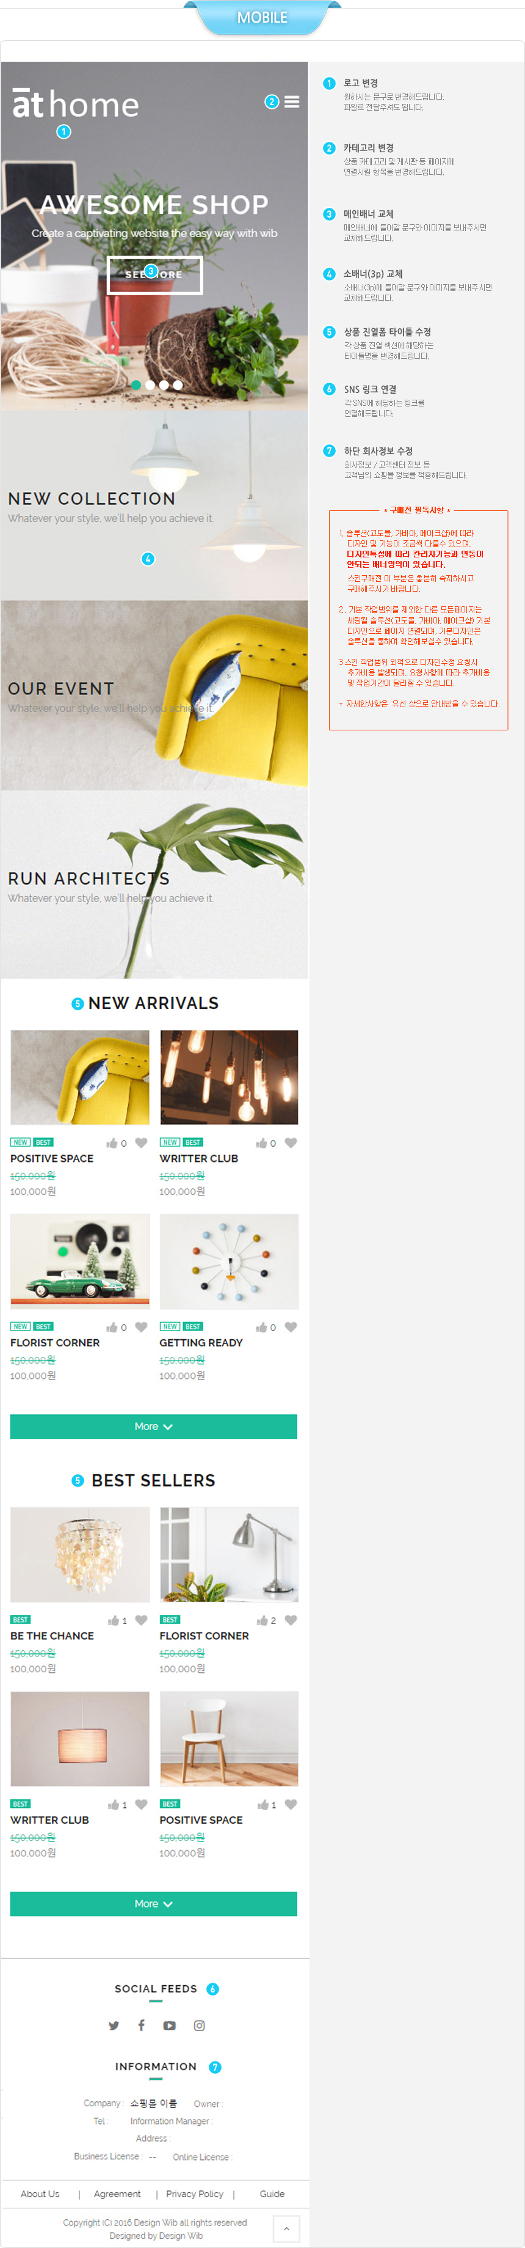Open the New Collection banner

pyautogui.click(x=154, y=505)
